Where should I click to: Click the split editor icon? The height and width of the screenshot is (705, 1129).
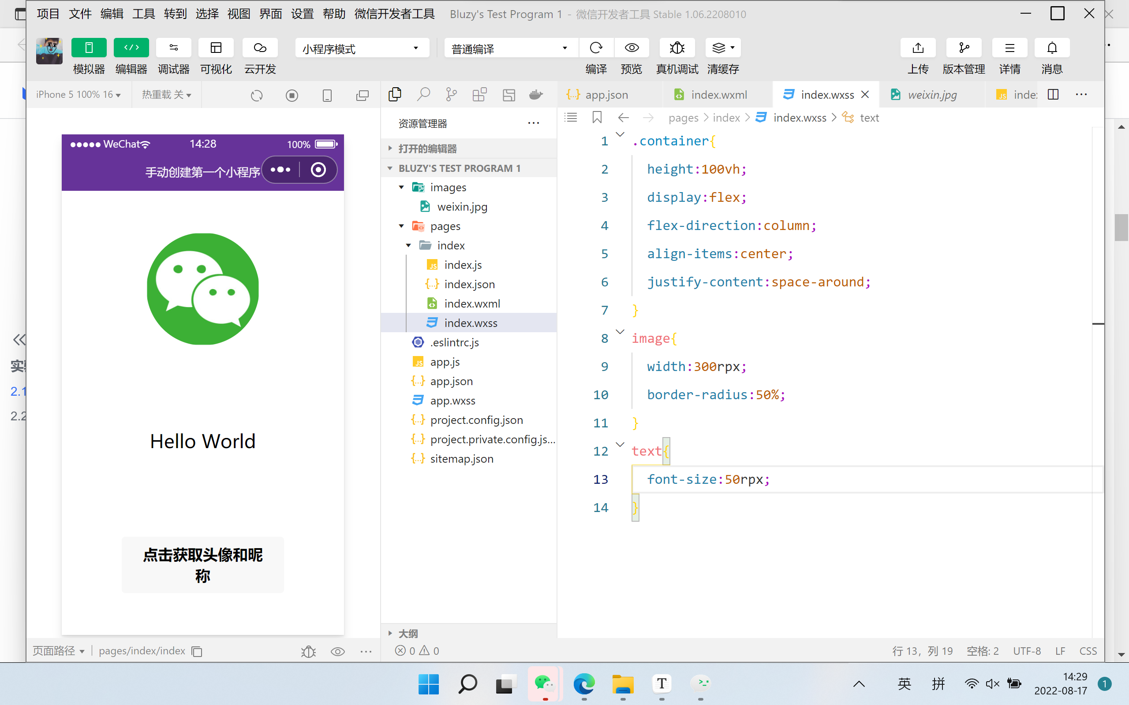click(x=1053, y=95)
